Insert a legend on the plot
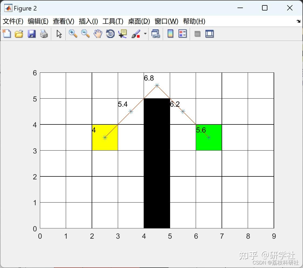 pyautogui.click(x=183, y=34)
